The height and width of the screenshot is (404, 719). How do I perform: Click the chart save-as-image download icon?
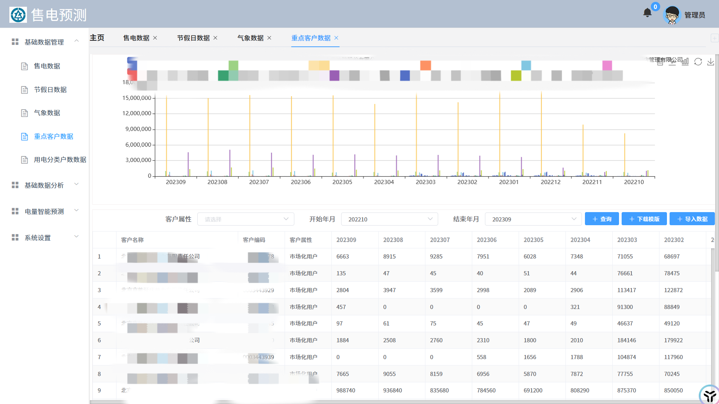coord(710,62)
